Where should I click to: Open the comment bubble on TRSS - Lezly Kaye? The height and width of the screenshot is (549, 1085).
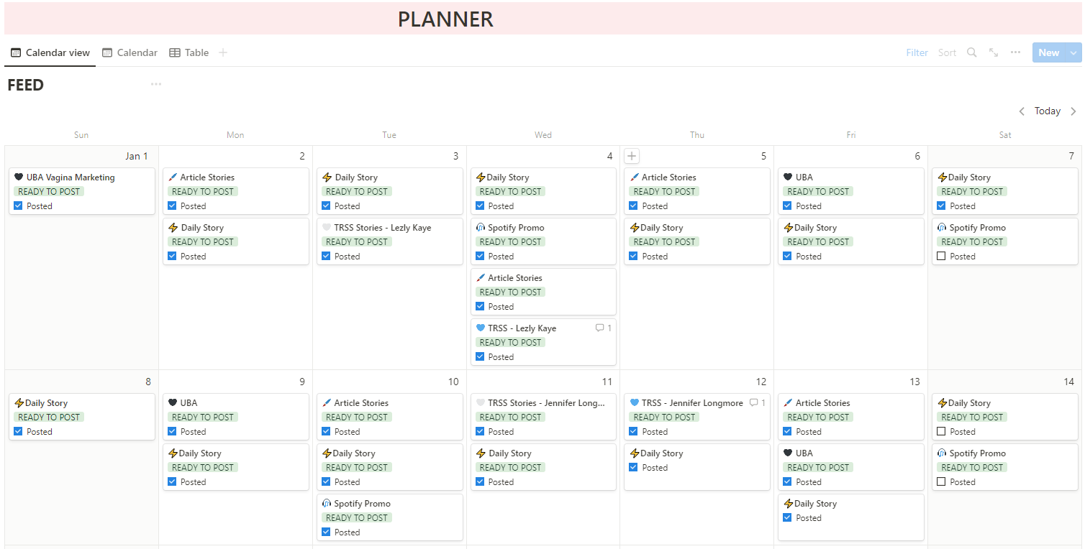tap(603, 328)
